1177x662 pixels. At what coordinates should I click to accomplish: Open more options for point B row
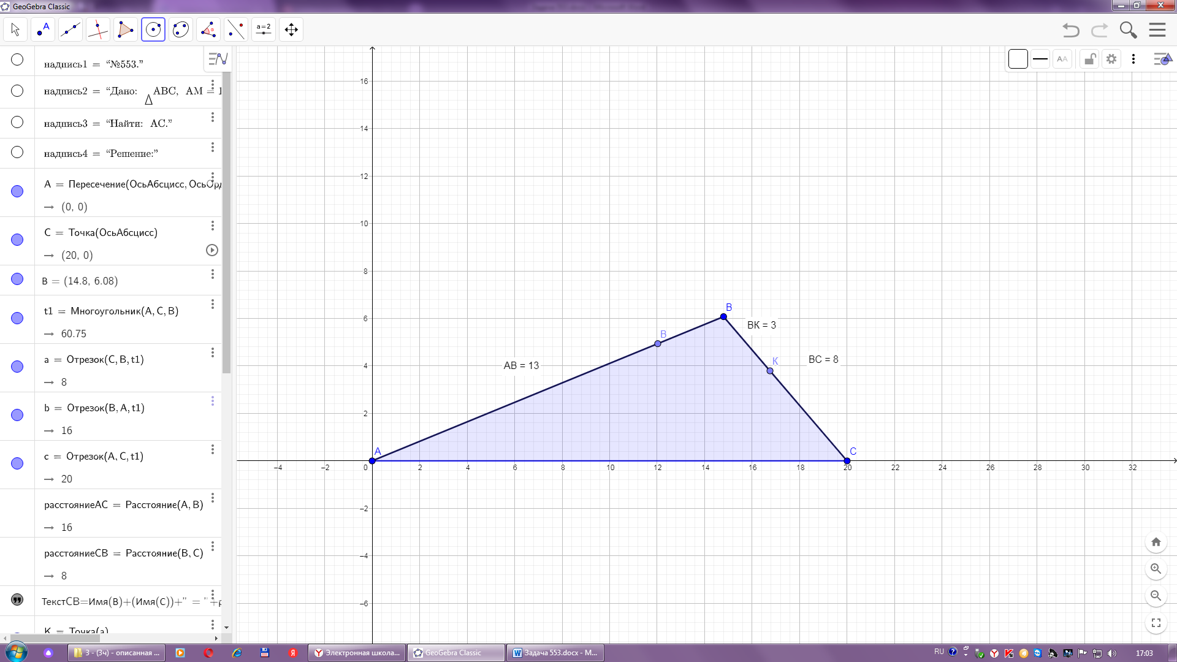(213, 274)
